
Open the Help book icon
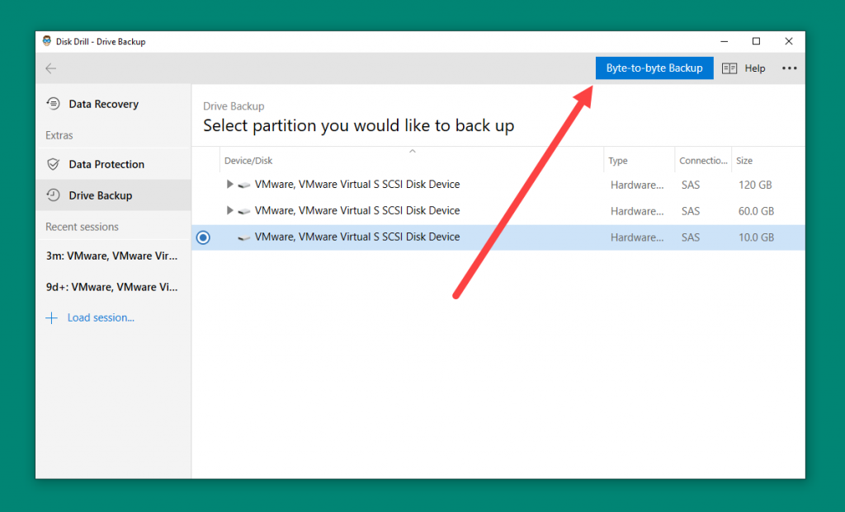coord(729,68)
